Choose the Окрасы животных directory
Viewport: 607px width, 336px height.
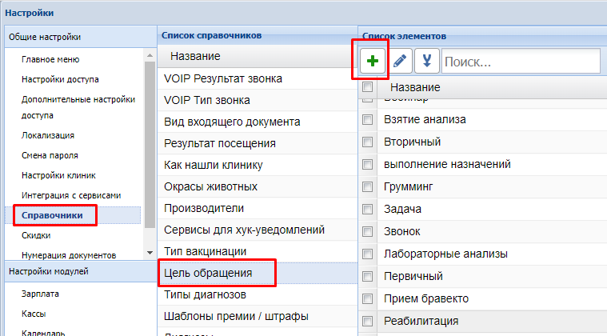[x=210, y=186]
